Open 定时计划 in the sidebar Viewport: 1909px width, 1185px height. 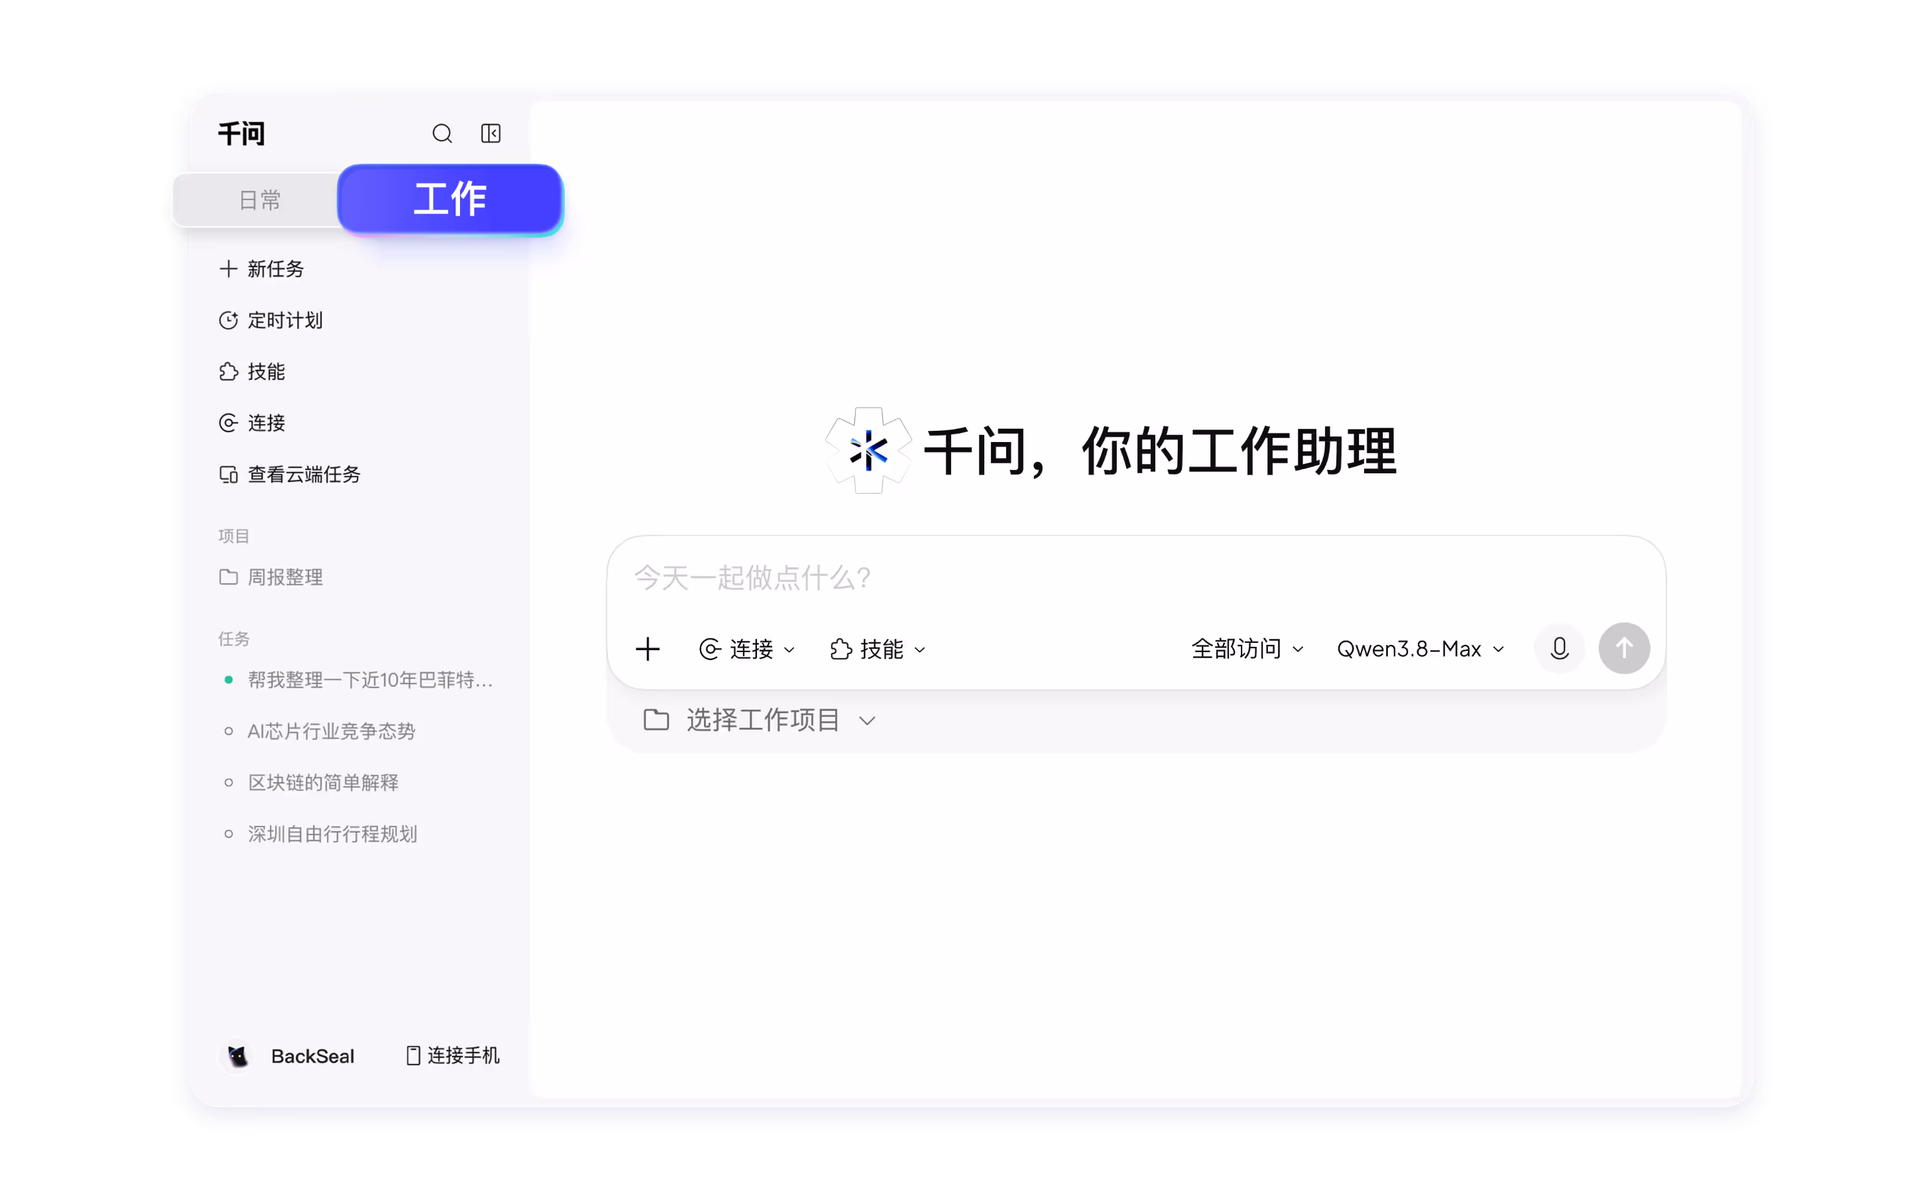(x=271, y=321)
